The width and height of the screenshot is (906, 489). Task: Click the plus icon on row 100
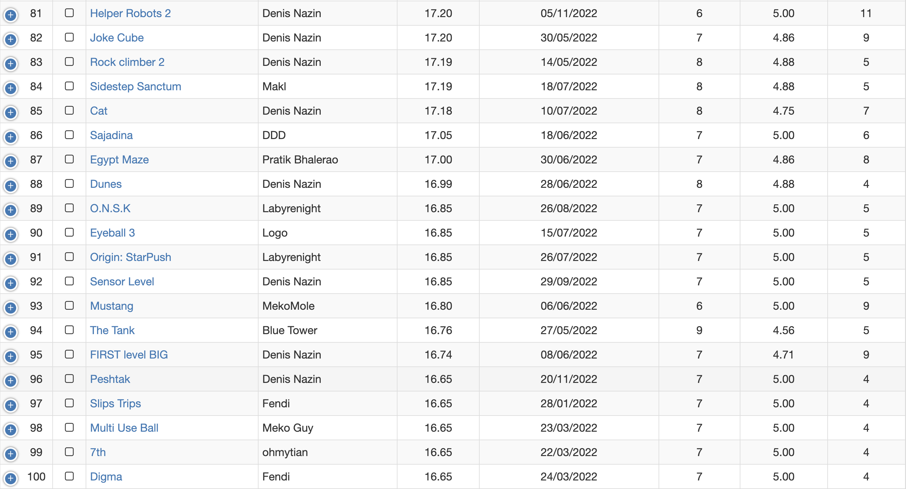tap(10, 479)
